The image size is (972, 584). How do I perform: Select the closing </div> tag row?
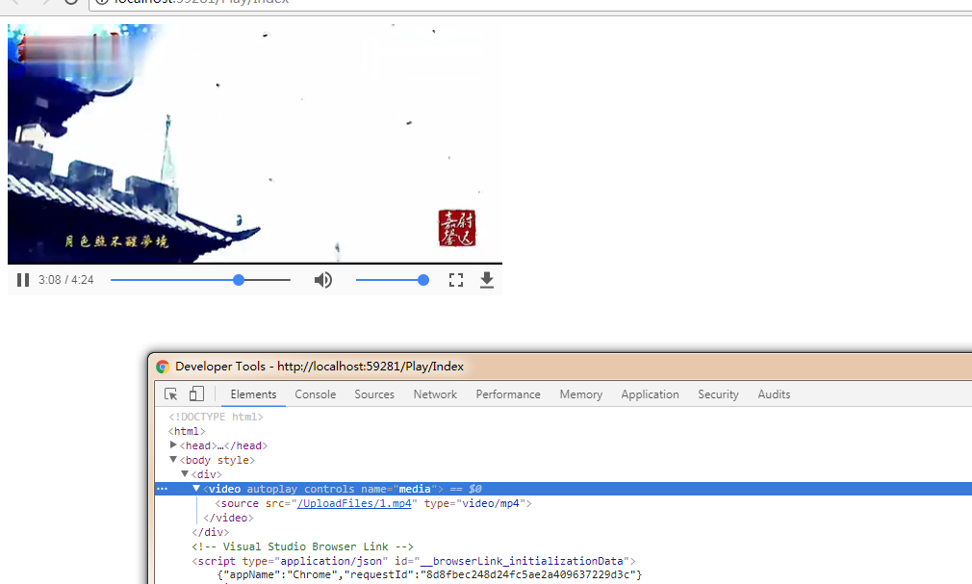pos(210,532)
